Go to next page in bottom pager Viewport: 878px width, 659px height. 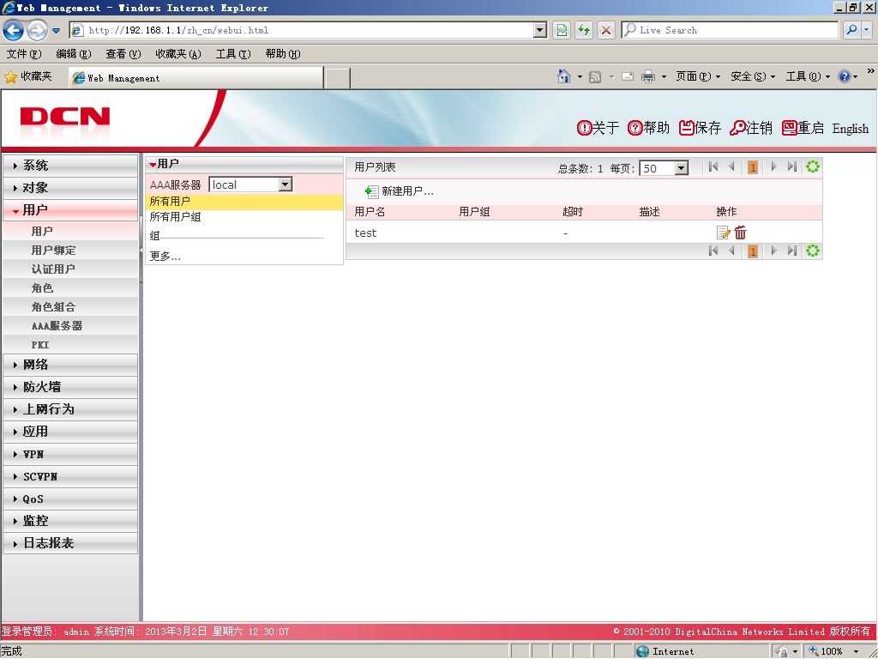[x=774, y=251]
